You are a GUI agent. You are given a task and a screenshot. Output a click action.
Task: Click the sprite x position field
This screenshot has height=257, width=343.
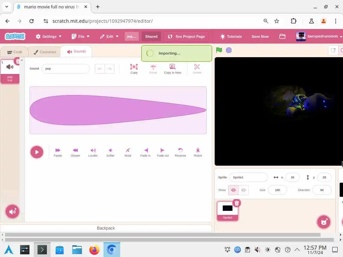pos(292,177)
